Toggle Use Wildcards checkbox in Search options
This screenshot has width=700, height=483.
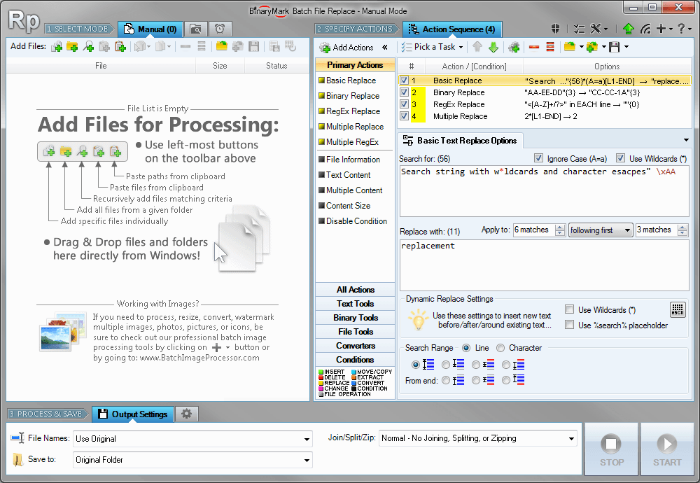click(620, 158)
